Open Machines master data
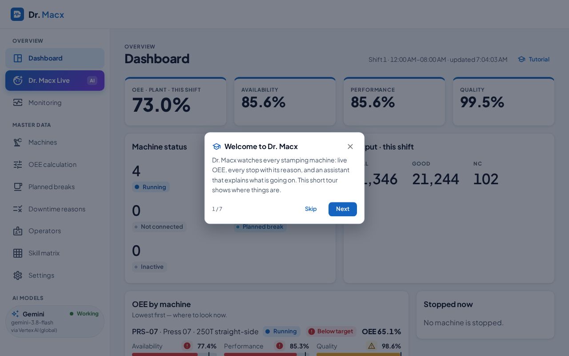569x356 pixels. click(55, 142)
